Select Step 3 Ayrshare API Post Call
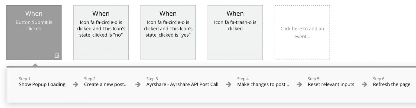Screen dimensions: 416x108 (182, 82)
